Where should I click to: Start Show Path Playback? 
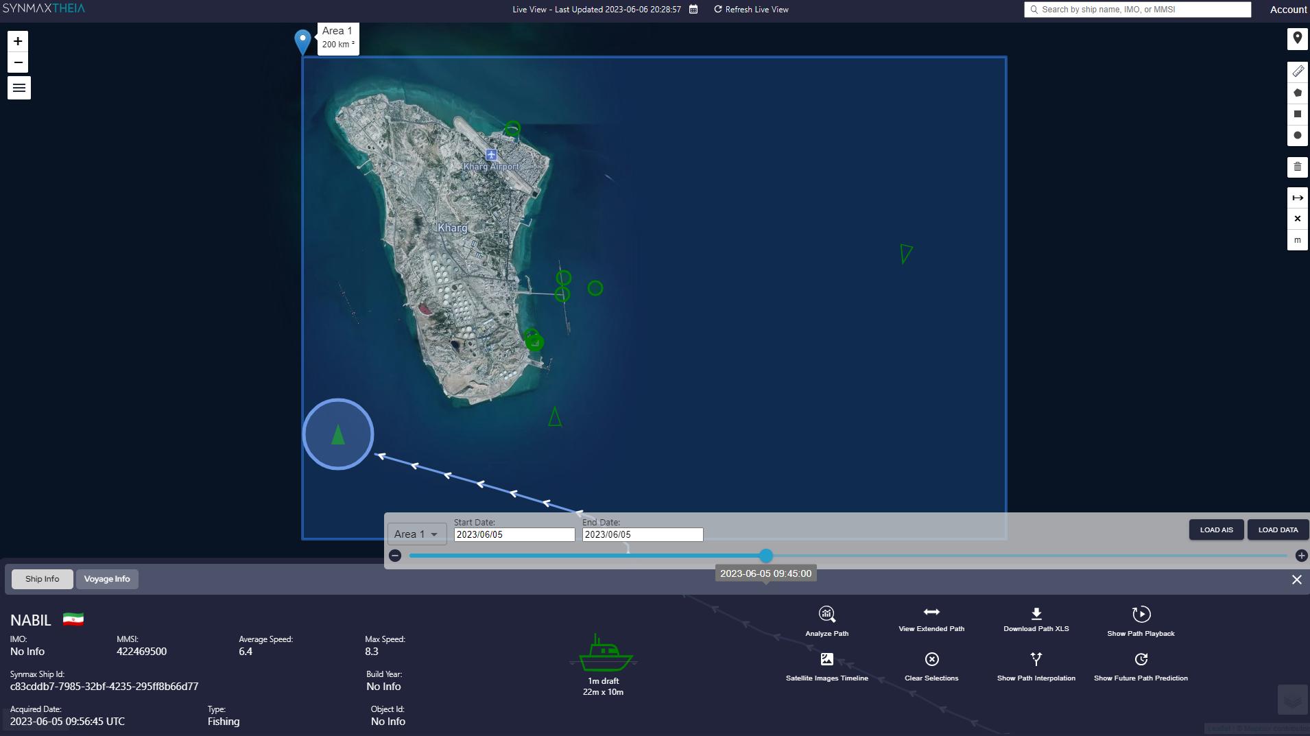(x=1141, y=615)
